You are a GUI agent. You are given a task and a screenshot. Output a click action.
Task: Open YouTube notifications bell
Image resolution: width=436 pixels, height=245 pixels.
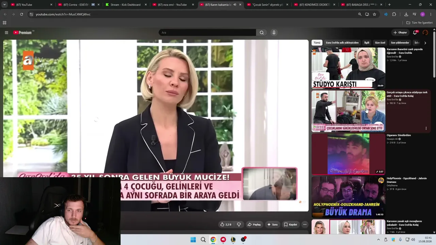[x=415, y=33]
